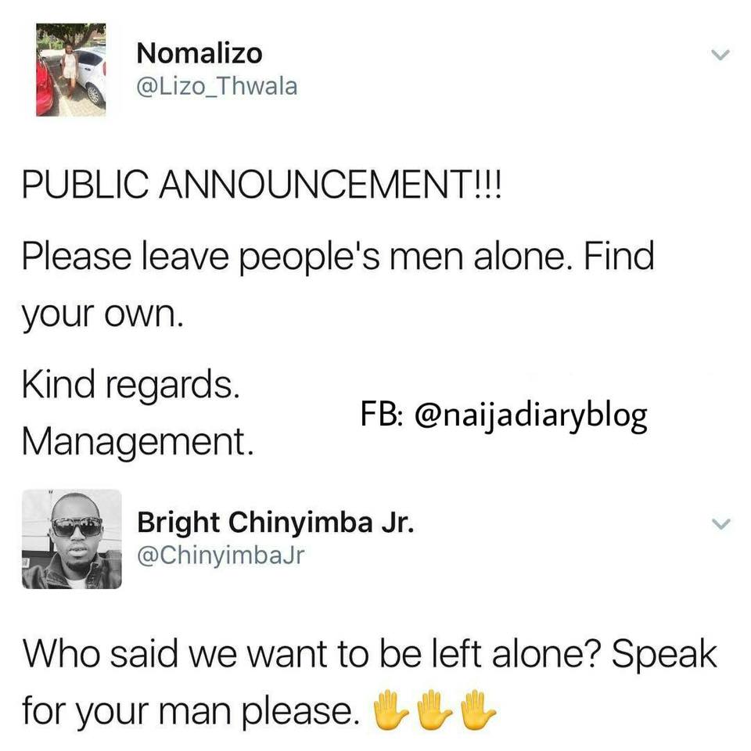The image size is (751, 751).
Task: Click the 'for your man please.' text
Action: coord(191,711)
